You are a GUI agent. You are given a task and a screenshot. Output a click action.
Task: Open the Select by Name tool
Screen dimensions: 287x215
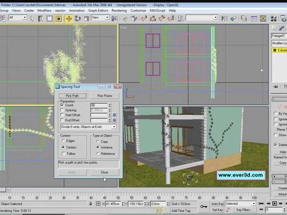click(x=40, y=19)
